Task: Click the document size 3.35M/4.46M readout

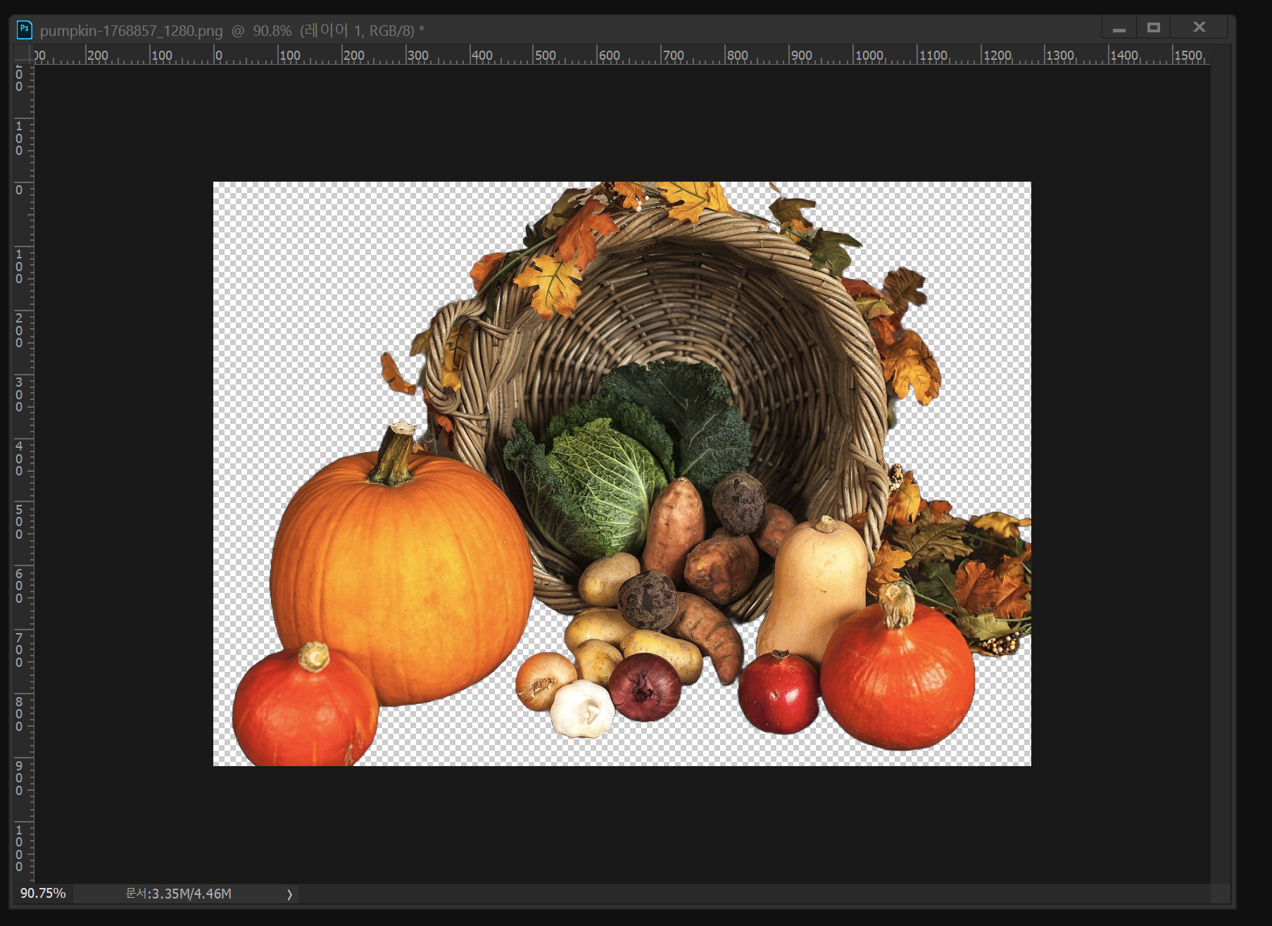Action: click(178, 894)
